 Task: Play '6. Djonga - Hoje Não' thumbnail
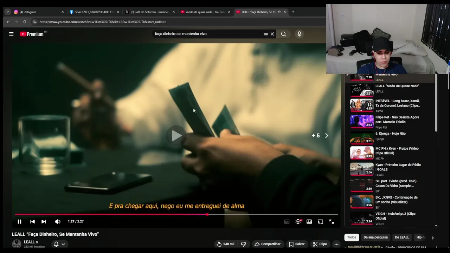(362, 137)
